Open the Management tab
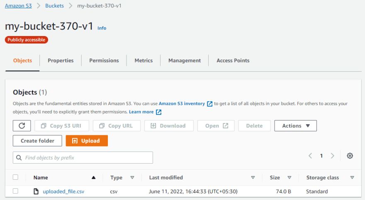 click(185, 60)
